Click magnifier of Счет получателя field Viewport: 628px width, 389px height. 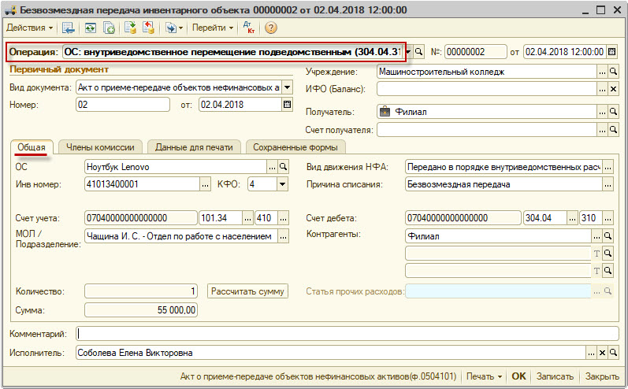point(613,130)
